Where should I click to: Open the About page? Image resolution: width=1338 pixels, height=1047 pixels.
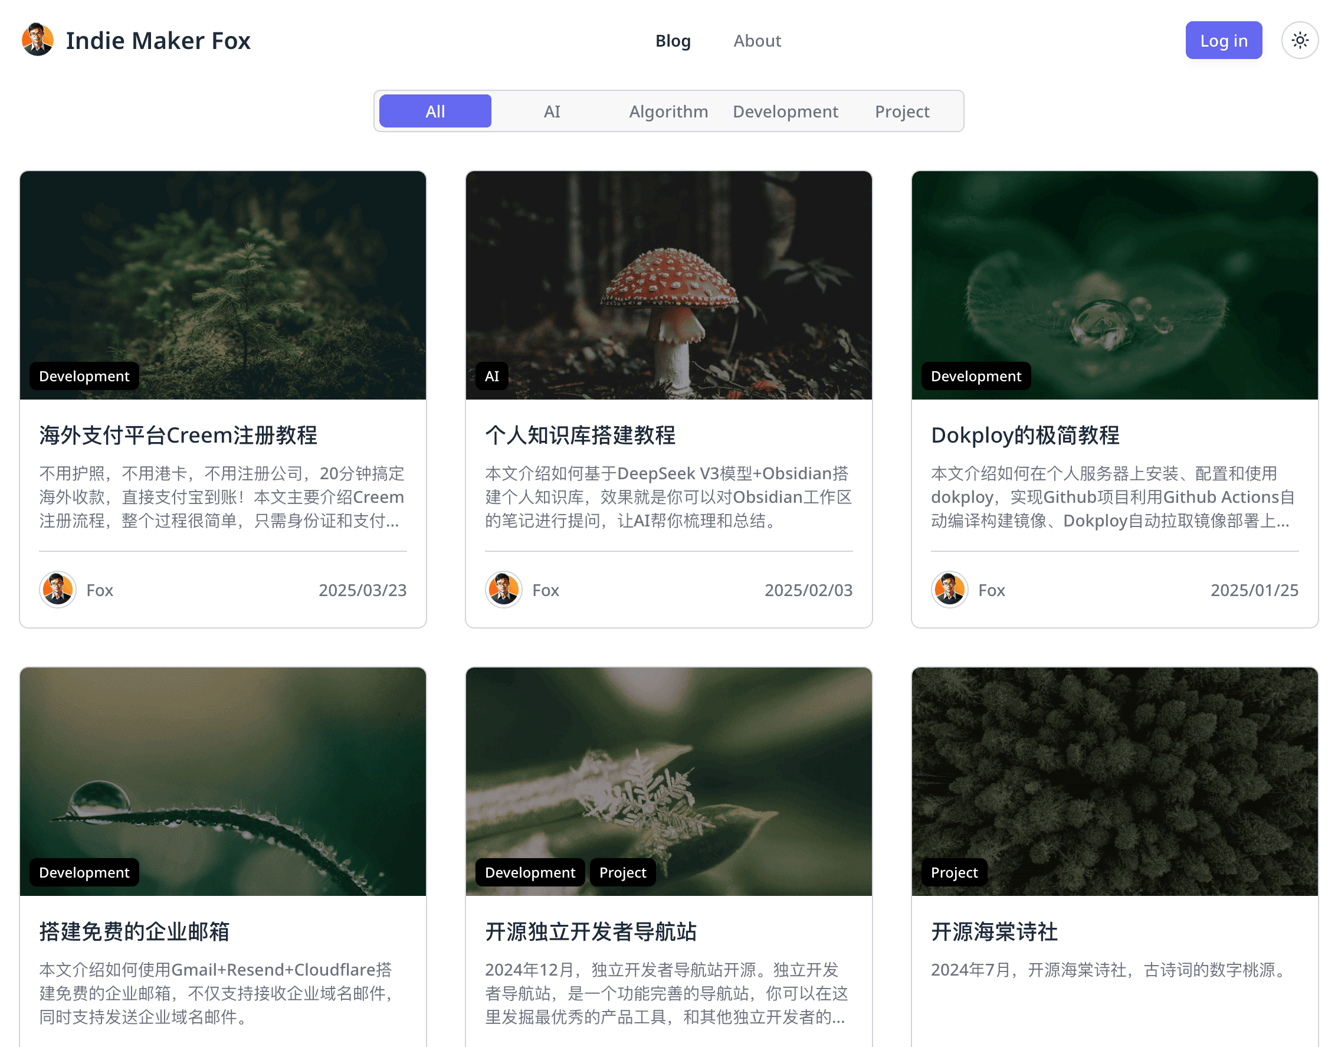(757, 41)
